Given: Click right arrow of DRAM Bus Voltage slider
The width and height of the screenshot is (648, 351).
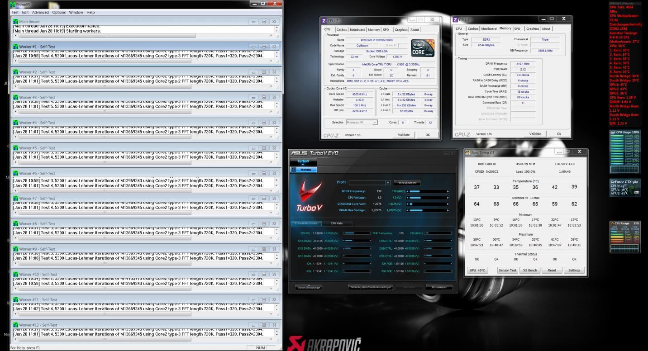Looking at the screenshot, I should coord(448,210).
